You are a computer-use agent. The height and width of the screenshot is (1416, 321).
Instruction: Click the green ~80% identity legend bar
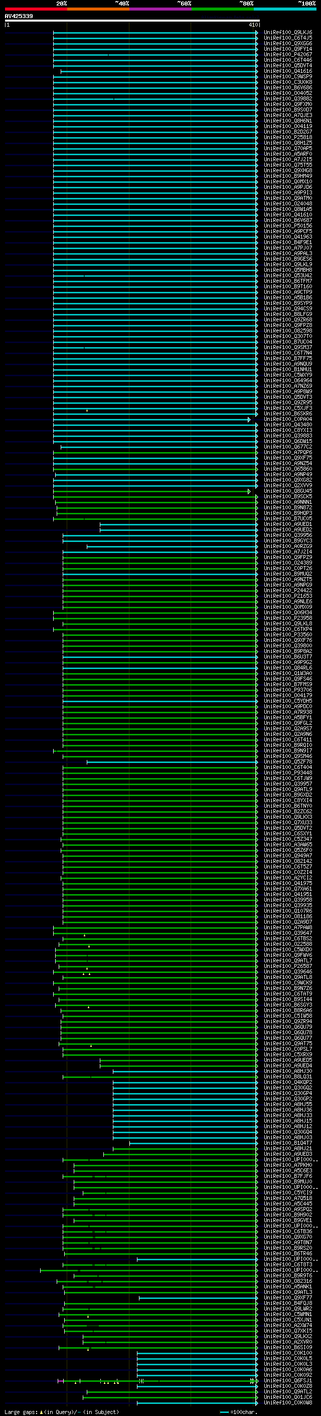click(222, 9)
